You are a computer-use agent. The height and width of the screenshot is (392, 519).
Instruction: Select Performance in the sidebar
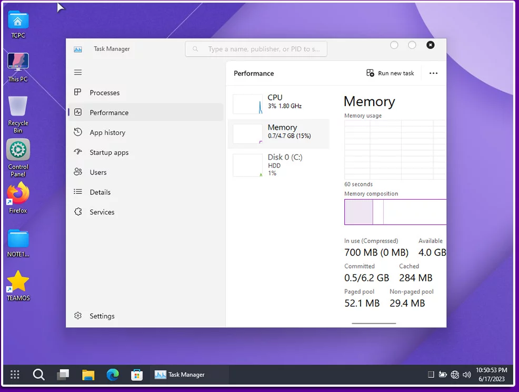146,112
